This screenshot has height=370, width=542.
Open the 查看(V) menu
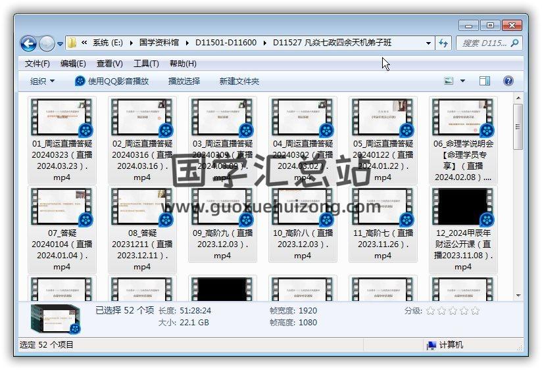[x=110, y=64]
